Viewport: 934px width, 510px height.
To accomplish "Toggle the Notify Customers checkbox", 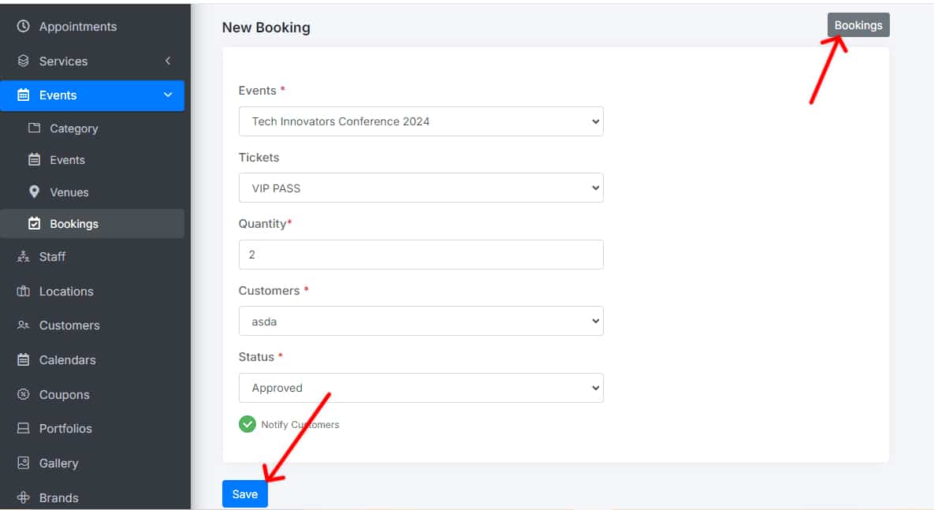I will [x=247, y=424].
